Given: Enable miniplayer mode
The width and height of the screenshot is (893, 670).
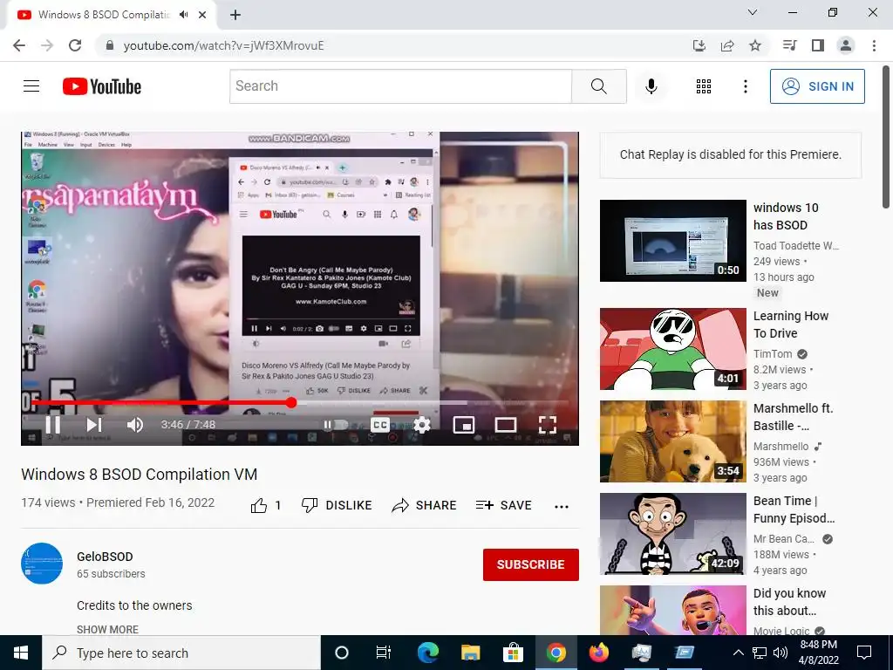Looking at the screenshot, I should point(464,425).
